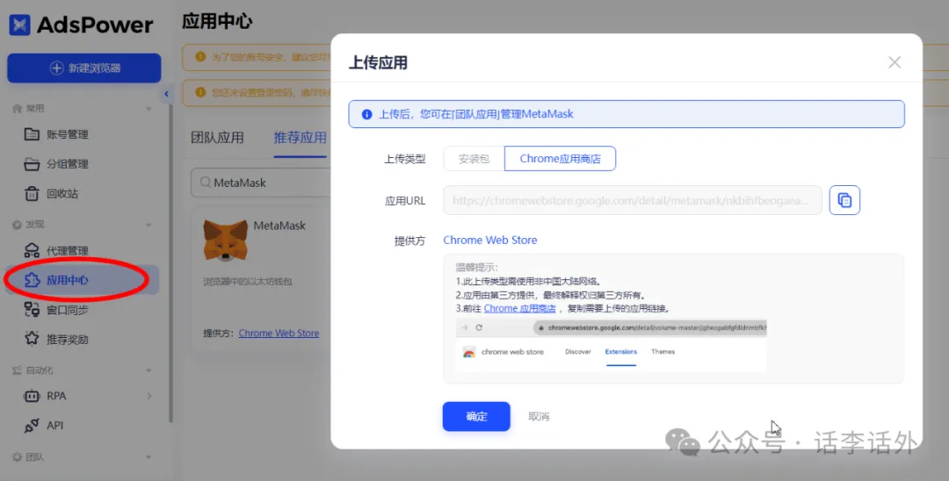Click the first orange warning icon
This screenshot has height=481, width=949.
[200, 57]
